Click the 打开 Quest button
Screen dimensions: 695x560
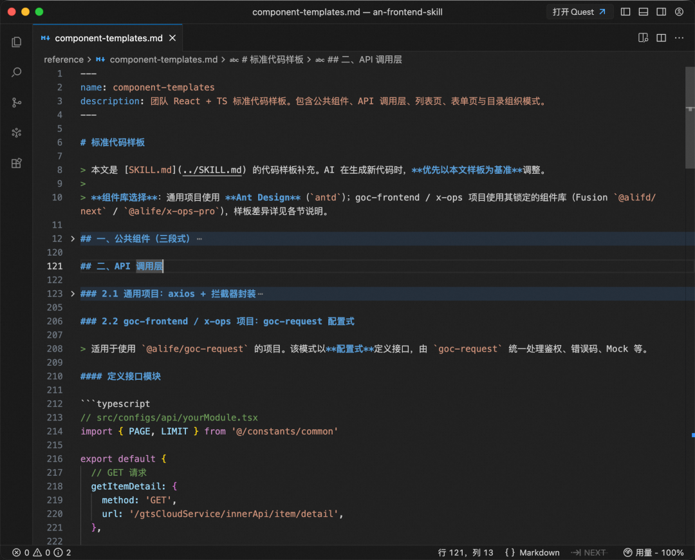click(x=579, y=12)
